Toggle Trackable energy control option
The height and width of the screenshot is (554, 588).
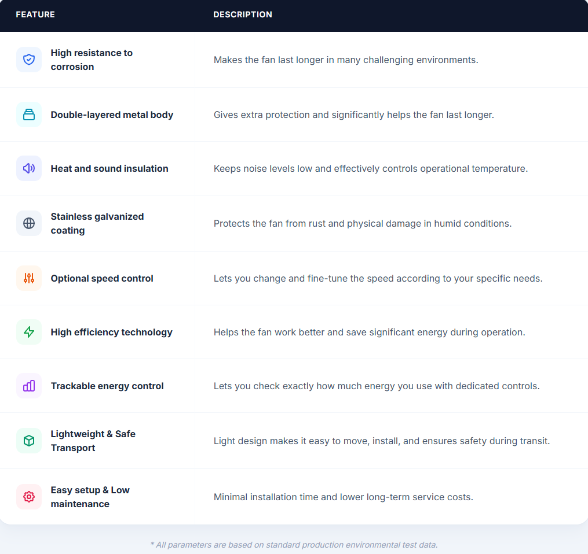[x=106, y=386]
